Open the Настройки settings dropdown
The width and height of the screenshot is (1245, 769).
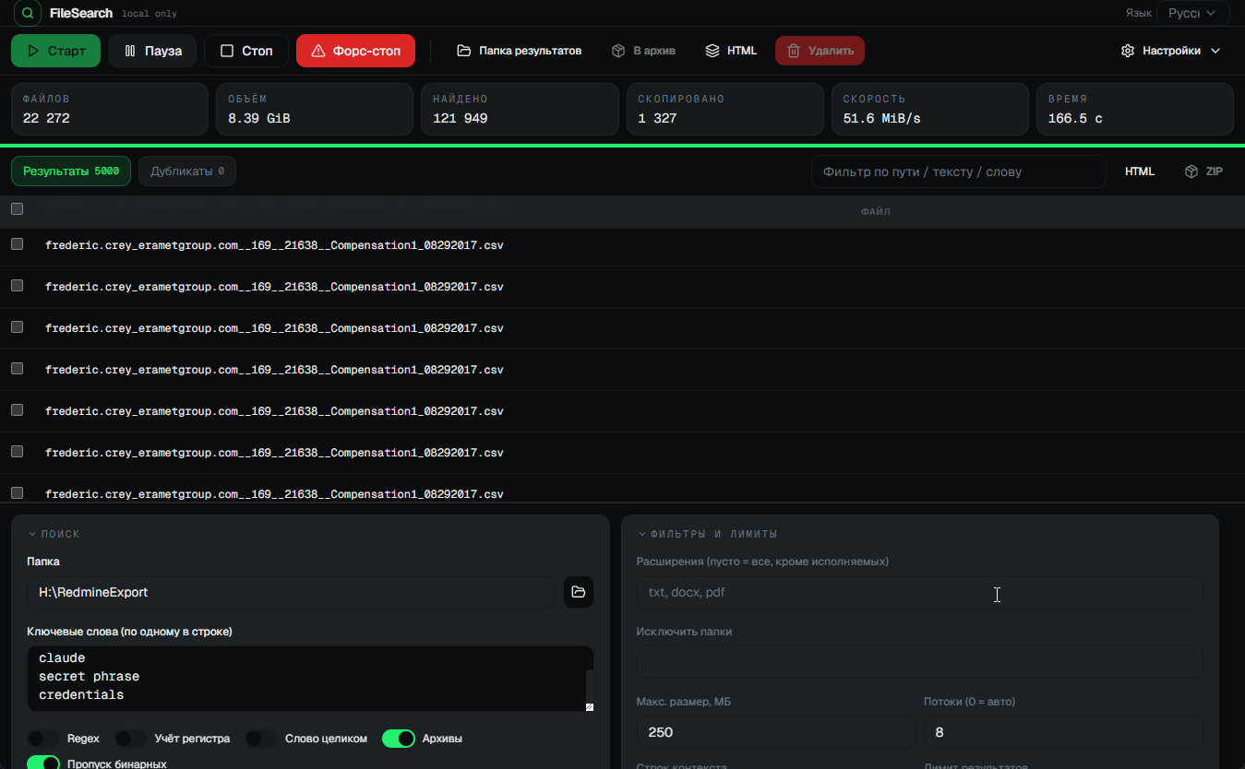pyautogui.click(x=1170, y=51)
